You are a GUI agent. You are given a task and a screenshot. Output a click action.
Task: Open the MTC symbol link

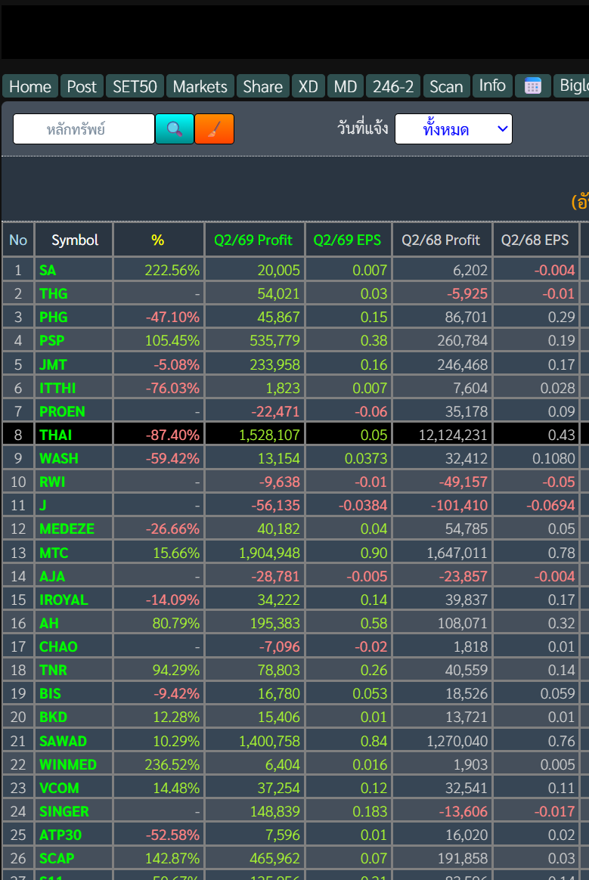tap(54, 553)
